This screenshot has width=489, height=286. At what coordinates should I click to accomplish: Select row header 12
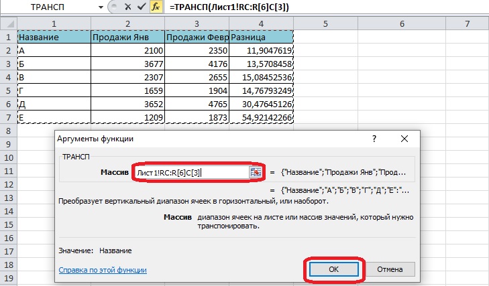point(9,184)
